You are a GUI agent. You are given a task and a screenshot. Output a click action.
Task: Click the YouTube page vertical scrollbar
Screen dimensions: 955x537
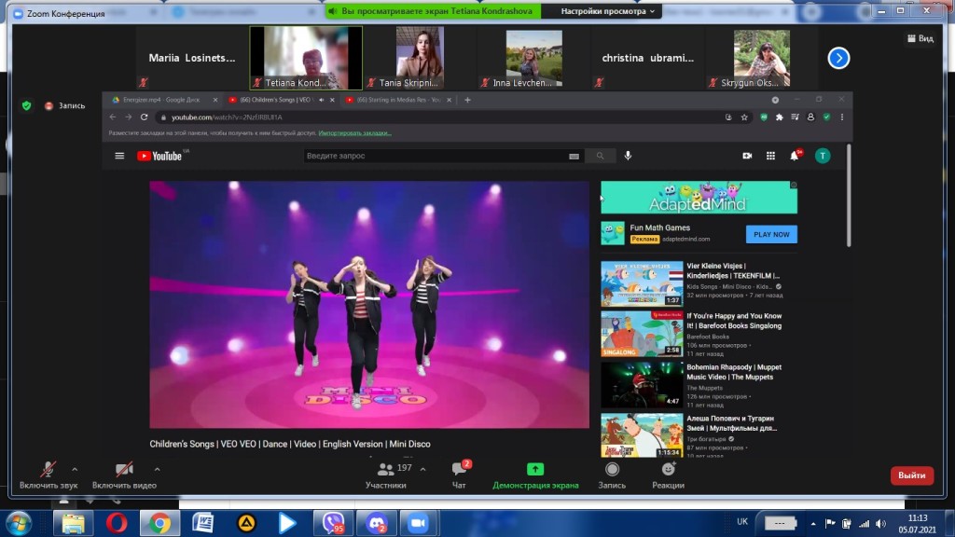[849, 196]
